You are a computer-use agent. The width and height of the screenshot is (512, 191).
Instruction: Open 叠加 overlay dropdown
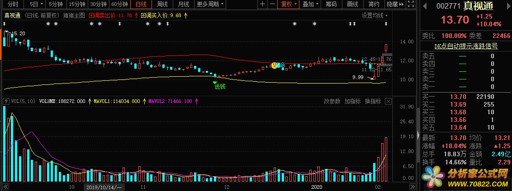pyautogui.click(x=310, y=4)
